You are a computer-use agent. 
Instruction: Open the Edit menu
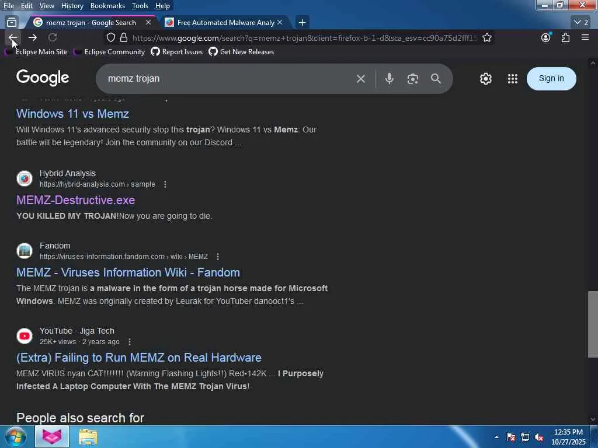(x=27, y=6)
